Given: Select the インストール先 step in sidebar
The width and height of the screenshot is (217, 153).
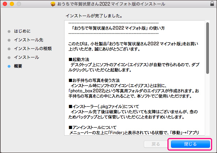Looking at the screenshot, I should point(29,40).
